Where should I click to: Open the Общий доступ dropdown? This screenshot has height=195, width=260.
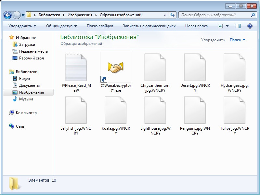(61, 26)
